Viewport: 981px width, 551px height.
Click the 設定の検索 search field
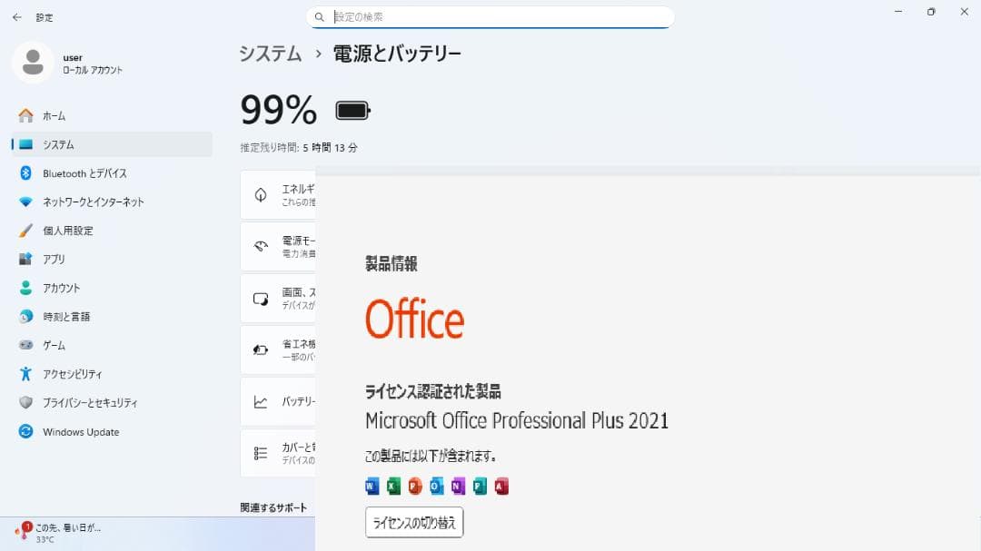pyautogui.click(x=490, y=16)
